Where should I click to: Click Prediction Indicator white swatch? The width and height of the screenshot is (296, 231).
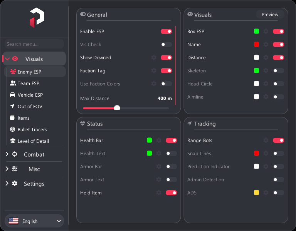tap(256, 166)
